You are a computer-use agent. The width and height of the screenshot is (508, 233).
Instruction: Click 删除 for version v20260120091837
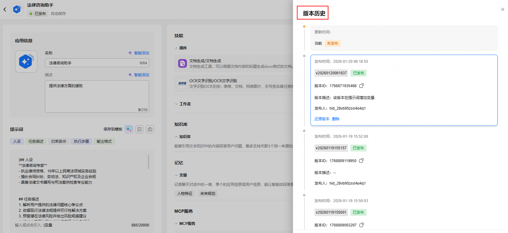pyautogui.click(x=336, y=119)
